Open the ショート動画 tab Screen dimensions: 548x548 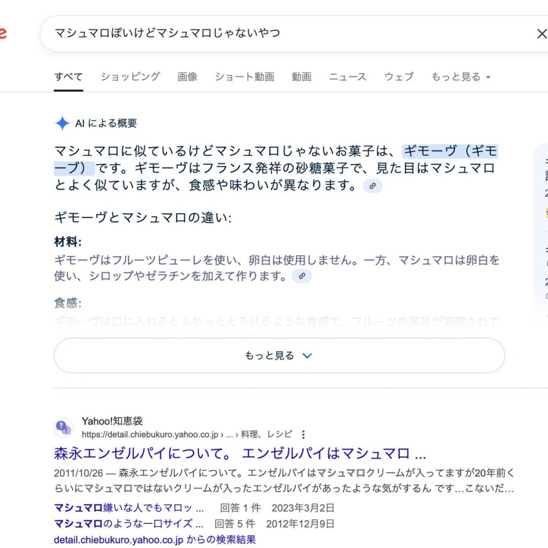(x=244, y=77)
